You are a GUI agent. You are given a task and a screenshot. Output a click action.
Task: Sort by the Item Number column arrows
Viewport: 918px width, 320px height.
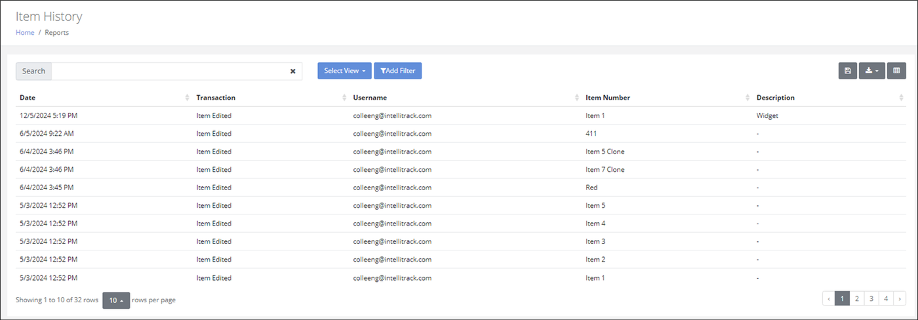[748, 98]
